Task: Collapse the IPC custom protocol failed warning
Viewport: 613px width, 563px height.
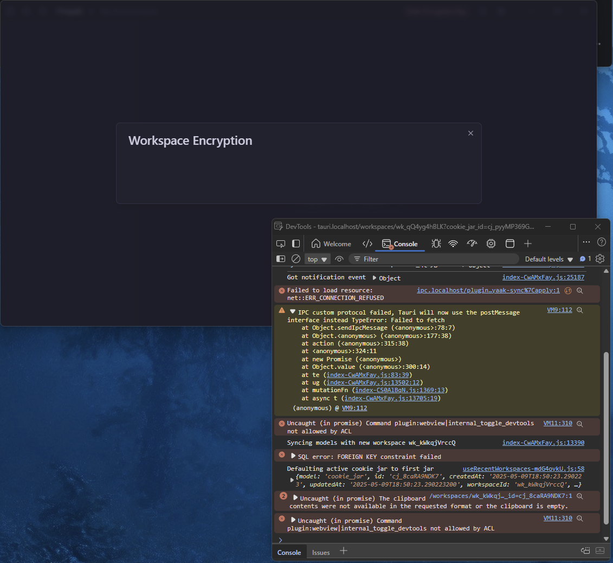Action: 293,312
